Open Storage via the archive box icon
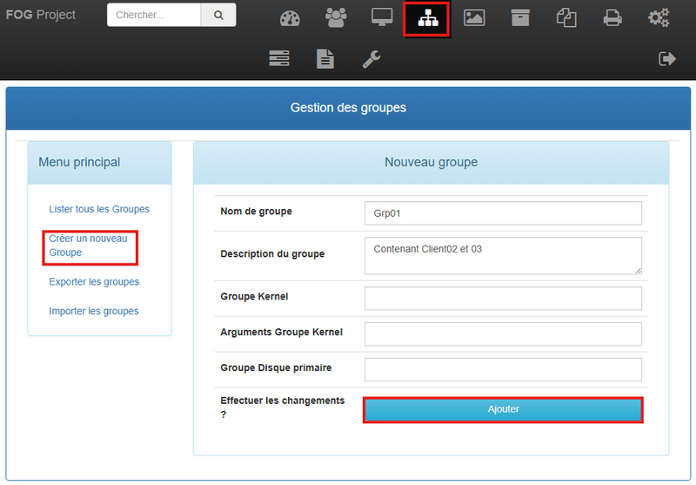This screenshot has height=485, width=696. coord(520,17)
